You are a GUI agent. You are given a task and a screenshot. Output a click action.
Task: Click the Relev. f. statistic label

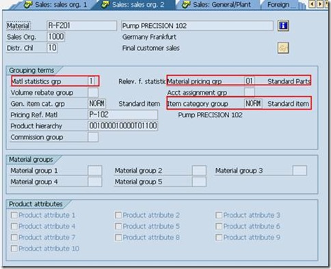[x=142, y=81]
